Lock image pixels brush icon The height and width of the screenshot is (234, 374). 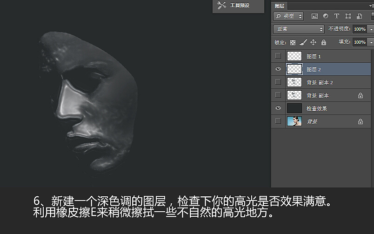click(303, 42)
